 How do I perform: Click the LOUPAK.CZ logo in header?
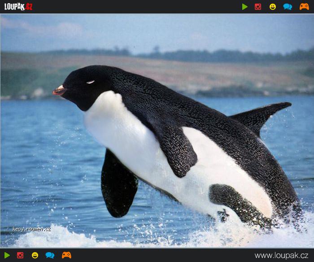click(x=18, y=7)
